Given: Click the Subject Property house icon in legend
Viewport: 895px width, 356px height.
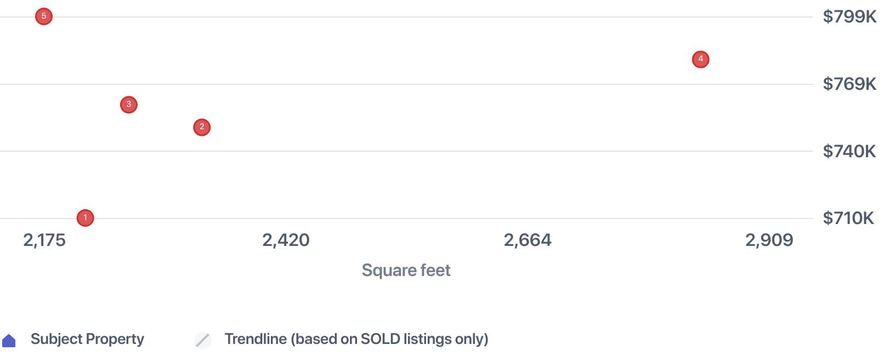Looking at the screenshot, I should 9,341.
